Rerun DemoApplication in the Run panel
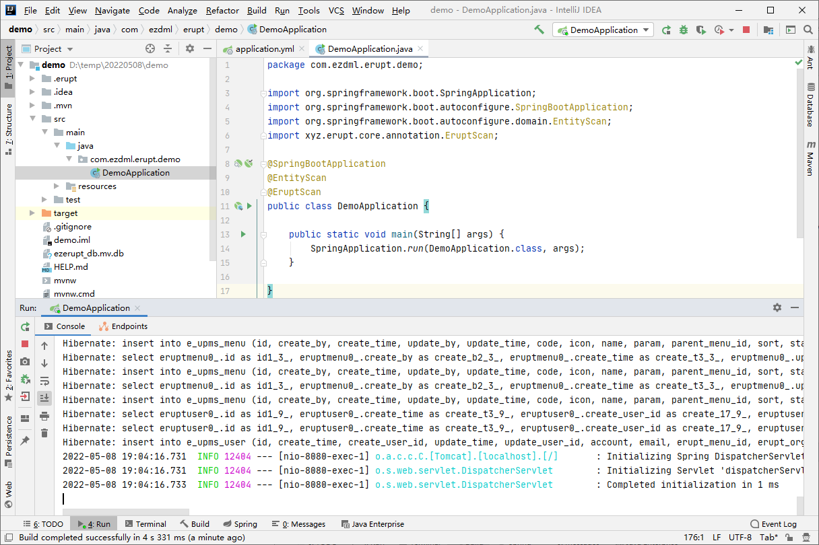This screenshot has height=545, width=819. click(25, 326)
